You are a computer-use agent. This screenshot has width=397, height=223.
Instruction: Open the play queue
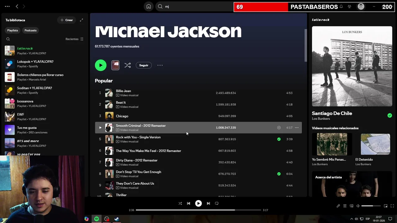tap(345, 206)
